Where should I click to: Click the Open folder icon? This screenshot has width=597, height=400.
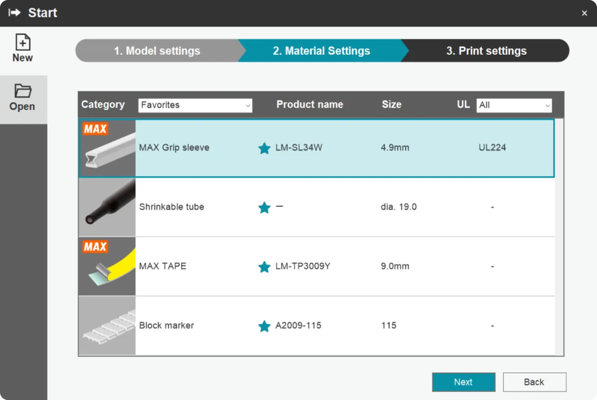click(23, 91)
